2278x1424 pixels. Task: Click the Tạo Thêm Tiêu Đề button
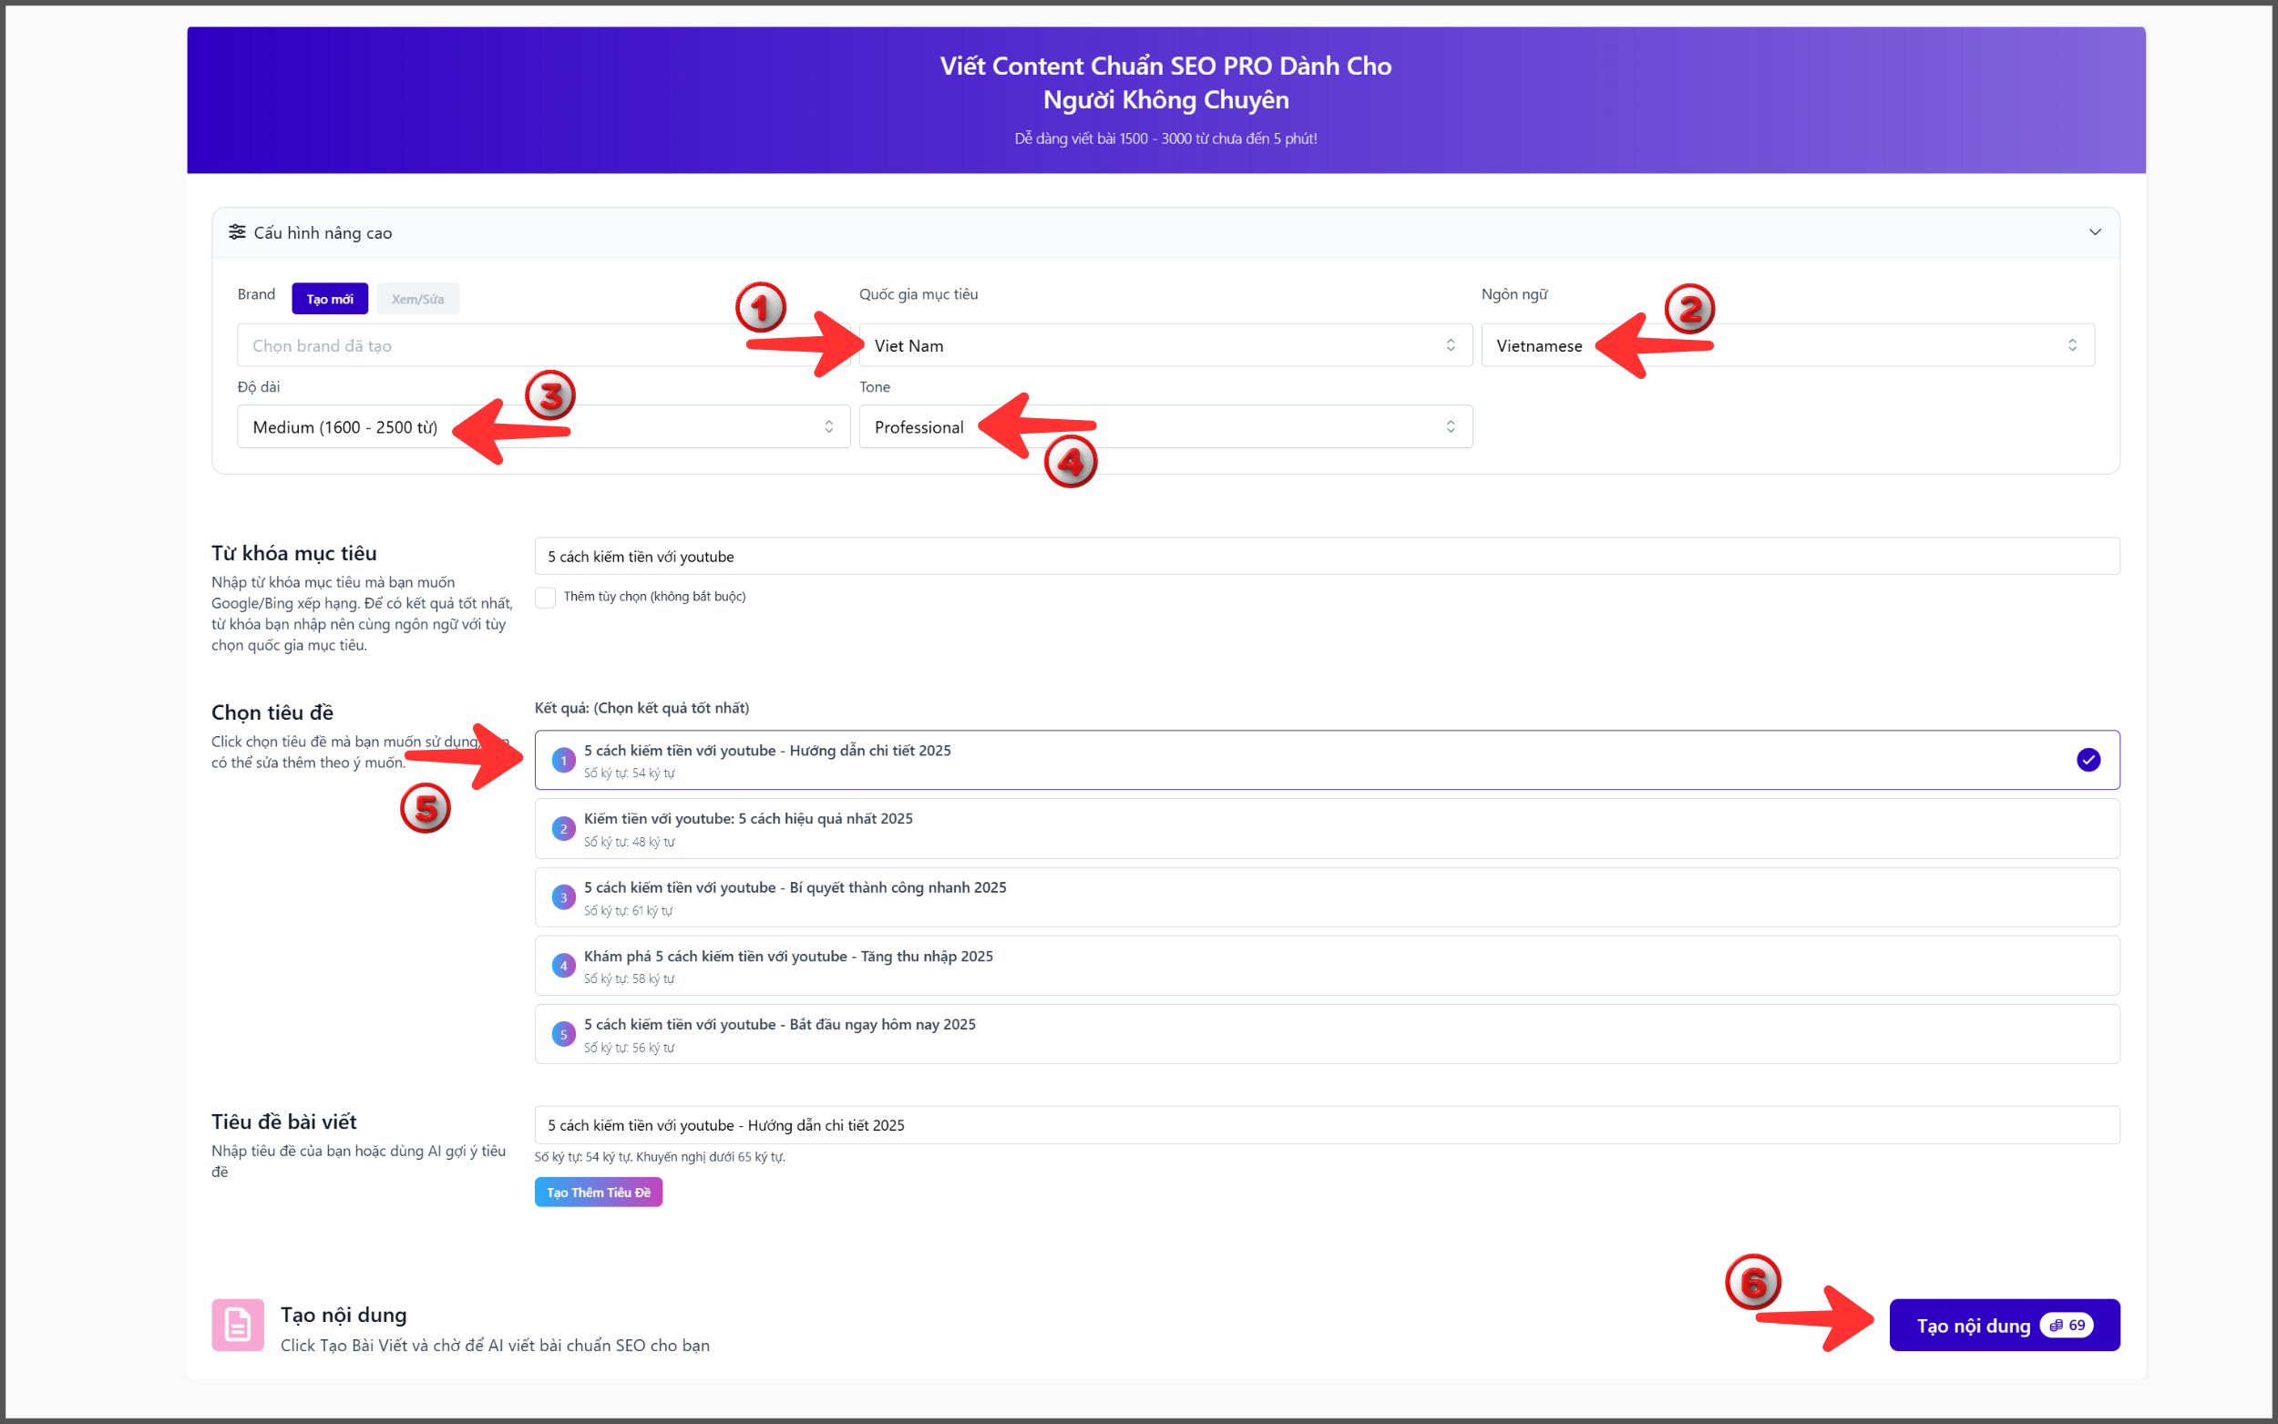tap(598, 1193)
